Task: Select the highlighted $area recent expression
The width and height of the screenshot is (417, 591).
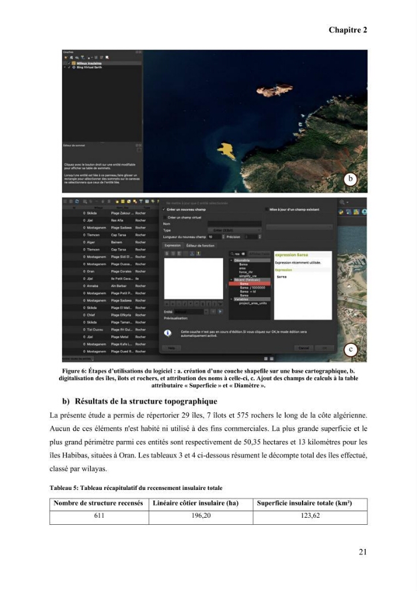Action: [249, 284]
